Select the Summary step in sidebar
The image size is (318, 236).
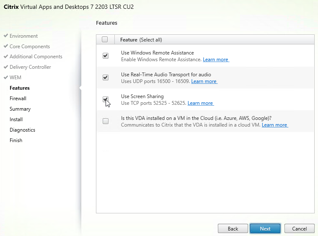20,109
